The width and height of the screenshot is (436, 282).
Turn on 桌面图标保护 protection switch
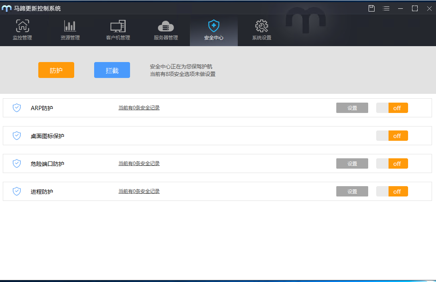[392, 135]
